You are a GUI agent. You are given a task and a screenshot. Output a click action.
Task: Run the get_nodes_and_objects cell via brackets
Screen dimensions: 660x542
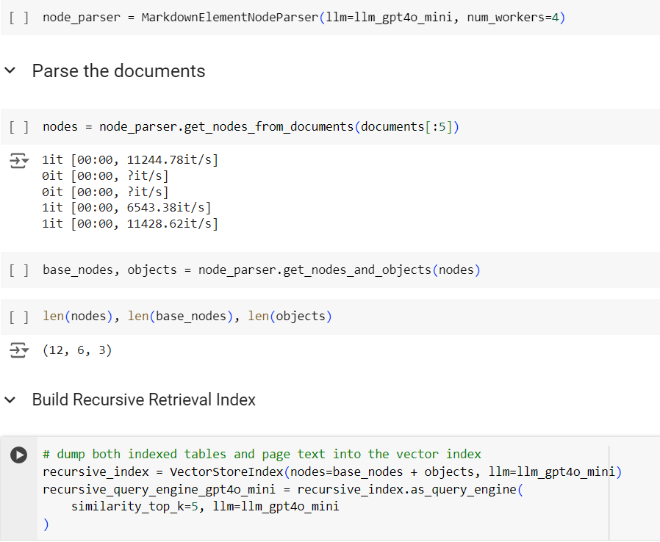19,270
